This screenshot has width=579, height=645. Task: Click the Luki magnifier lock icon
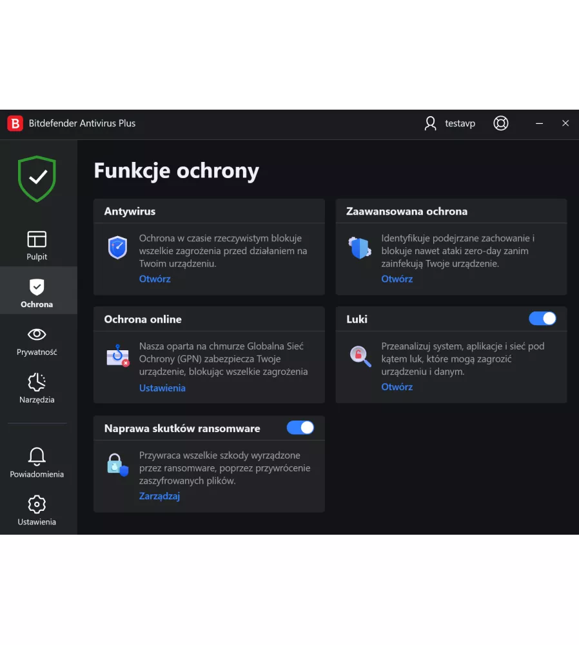(x=360, y=356)
